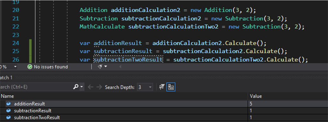Click MathCalculate type on line 22

pos(102,27)
